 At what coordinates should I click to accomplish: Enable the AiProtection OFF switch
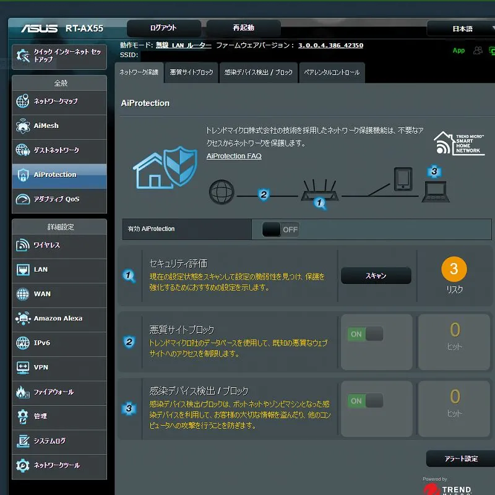(x=280, y=230)
